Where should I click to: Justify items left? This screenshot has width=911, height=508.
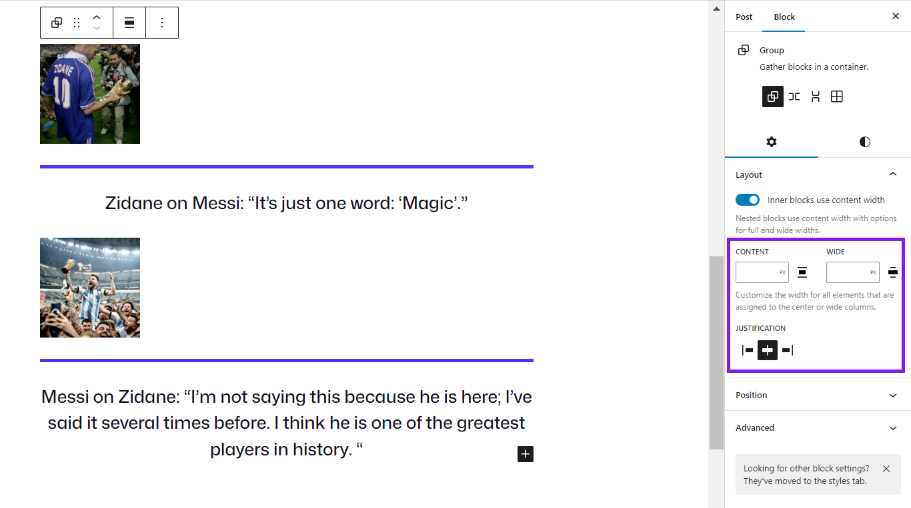748,350
